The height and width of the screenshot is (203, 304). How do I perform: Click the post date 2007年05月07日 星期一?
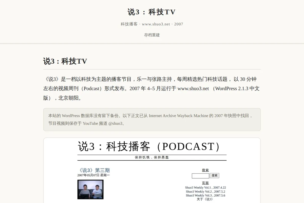coord(93,175)
